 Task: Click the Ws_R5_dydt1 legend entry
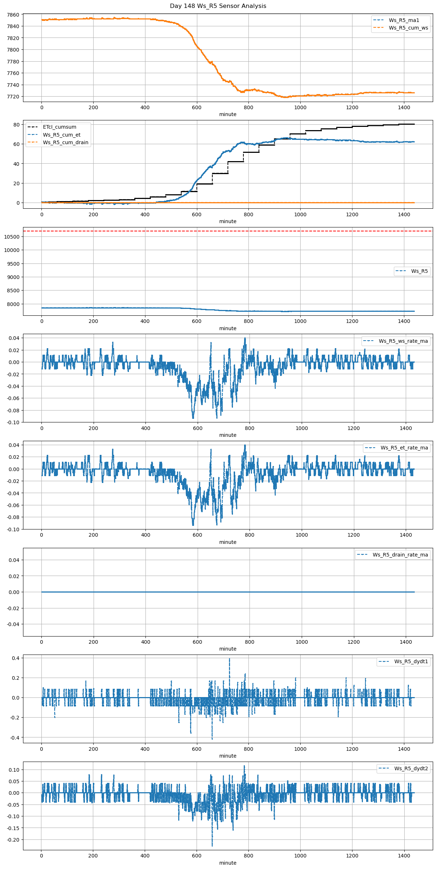click(x=411, y=661)
